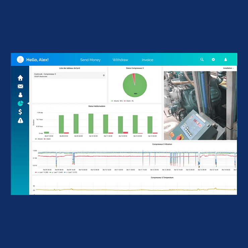Click the user account icon in header
Image resolution: width=248 pixels, height=248 pixels.
coord(226,59)
